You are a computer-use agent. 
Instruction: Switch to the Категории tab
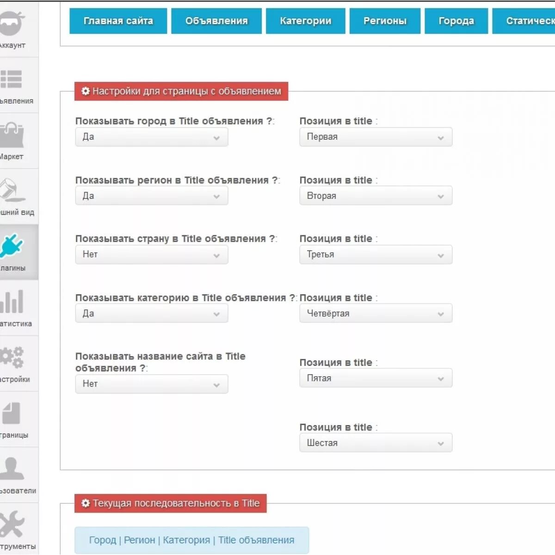305,20
